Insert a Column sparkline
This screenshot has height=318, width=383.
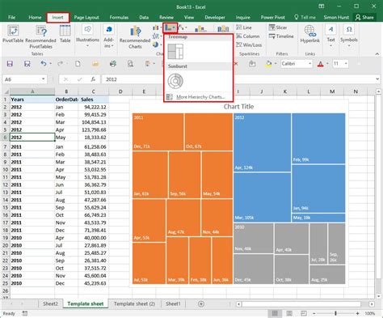point(248,36)
